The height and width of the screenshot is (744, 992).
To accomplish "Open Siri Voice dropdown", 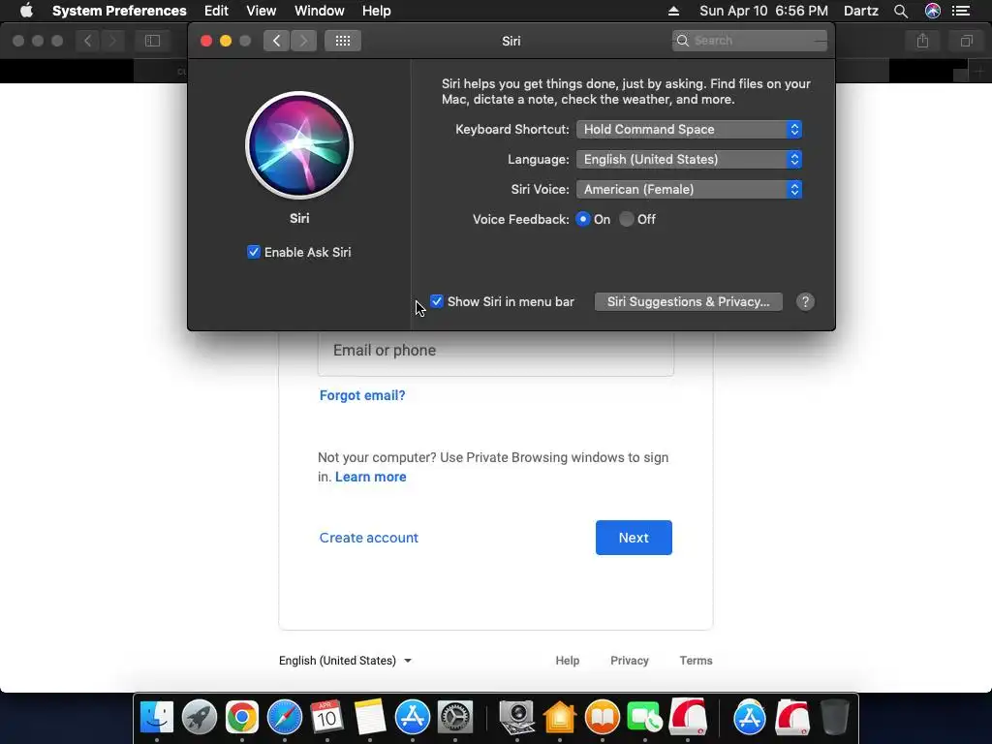I will click(689, 189).
